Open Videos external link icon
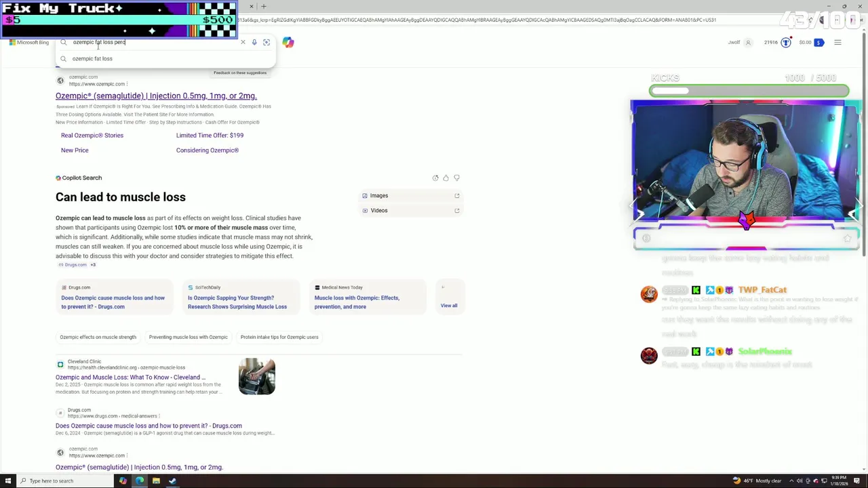Viewport: 868px width, 488px height. coord(457,211)
